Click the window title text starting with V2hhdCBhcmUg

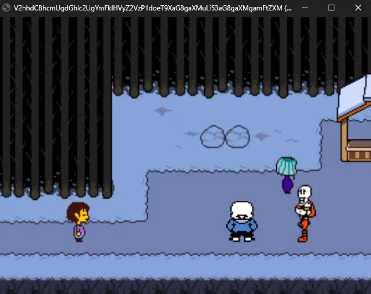pyautogui.click(x=152, y=8)
